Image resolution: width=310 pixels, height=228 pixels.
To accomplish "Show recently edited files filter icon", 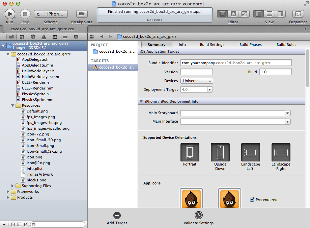I will pyautogui.click(x=13, y=224).
